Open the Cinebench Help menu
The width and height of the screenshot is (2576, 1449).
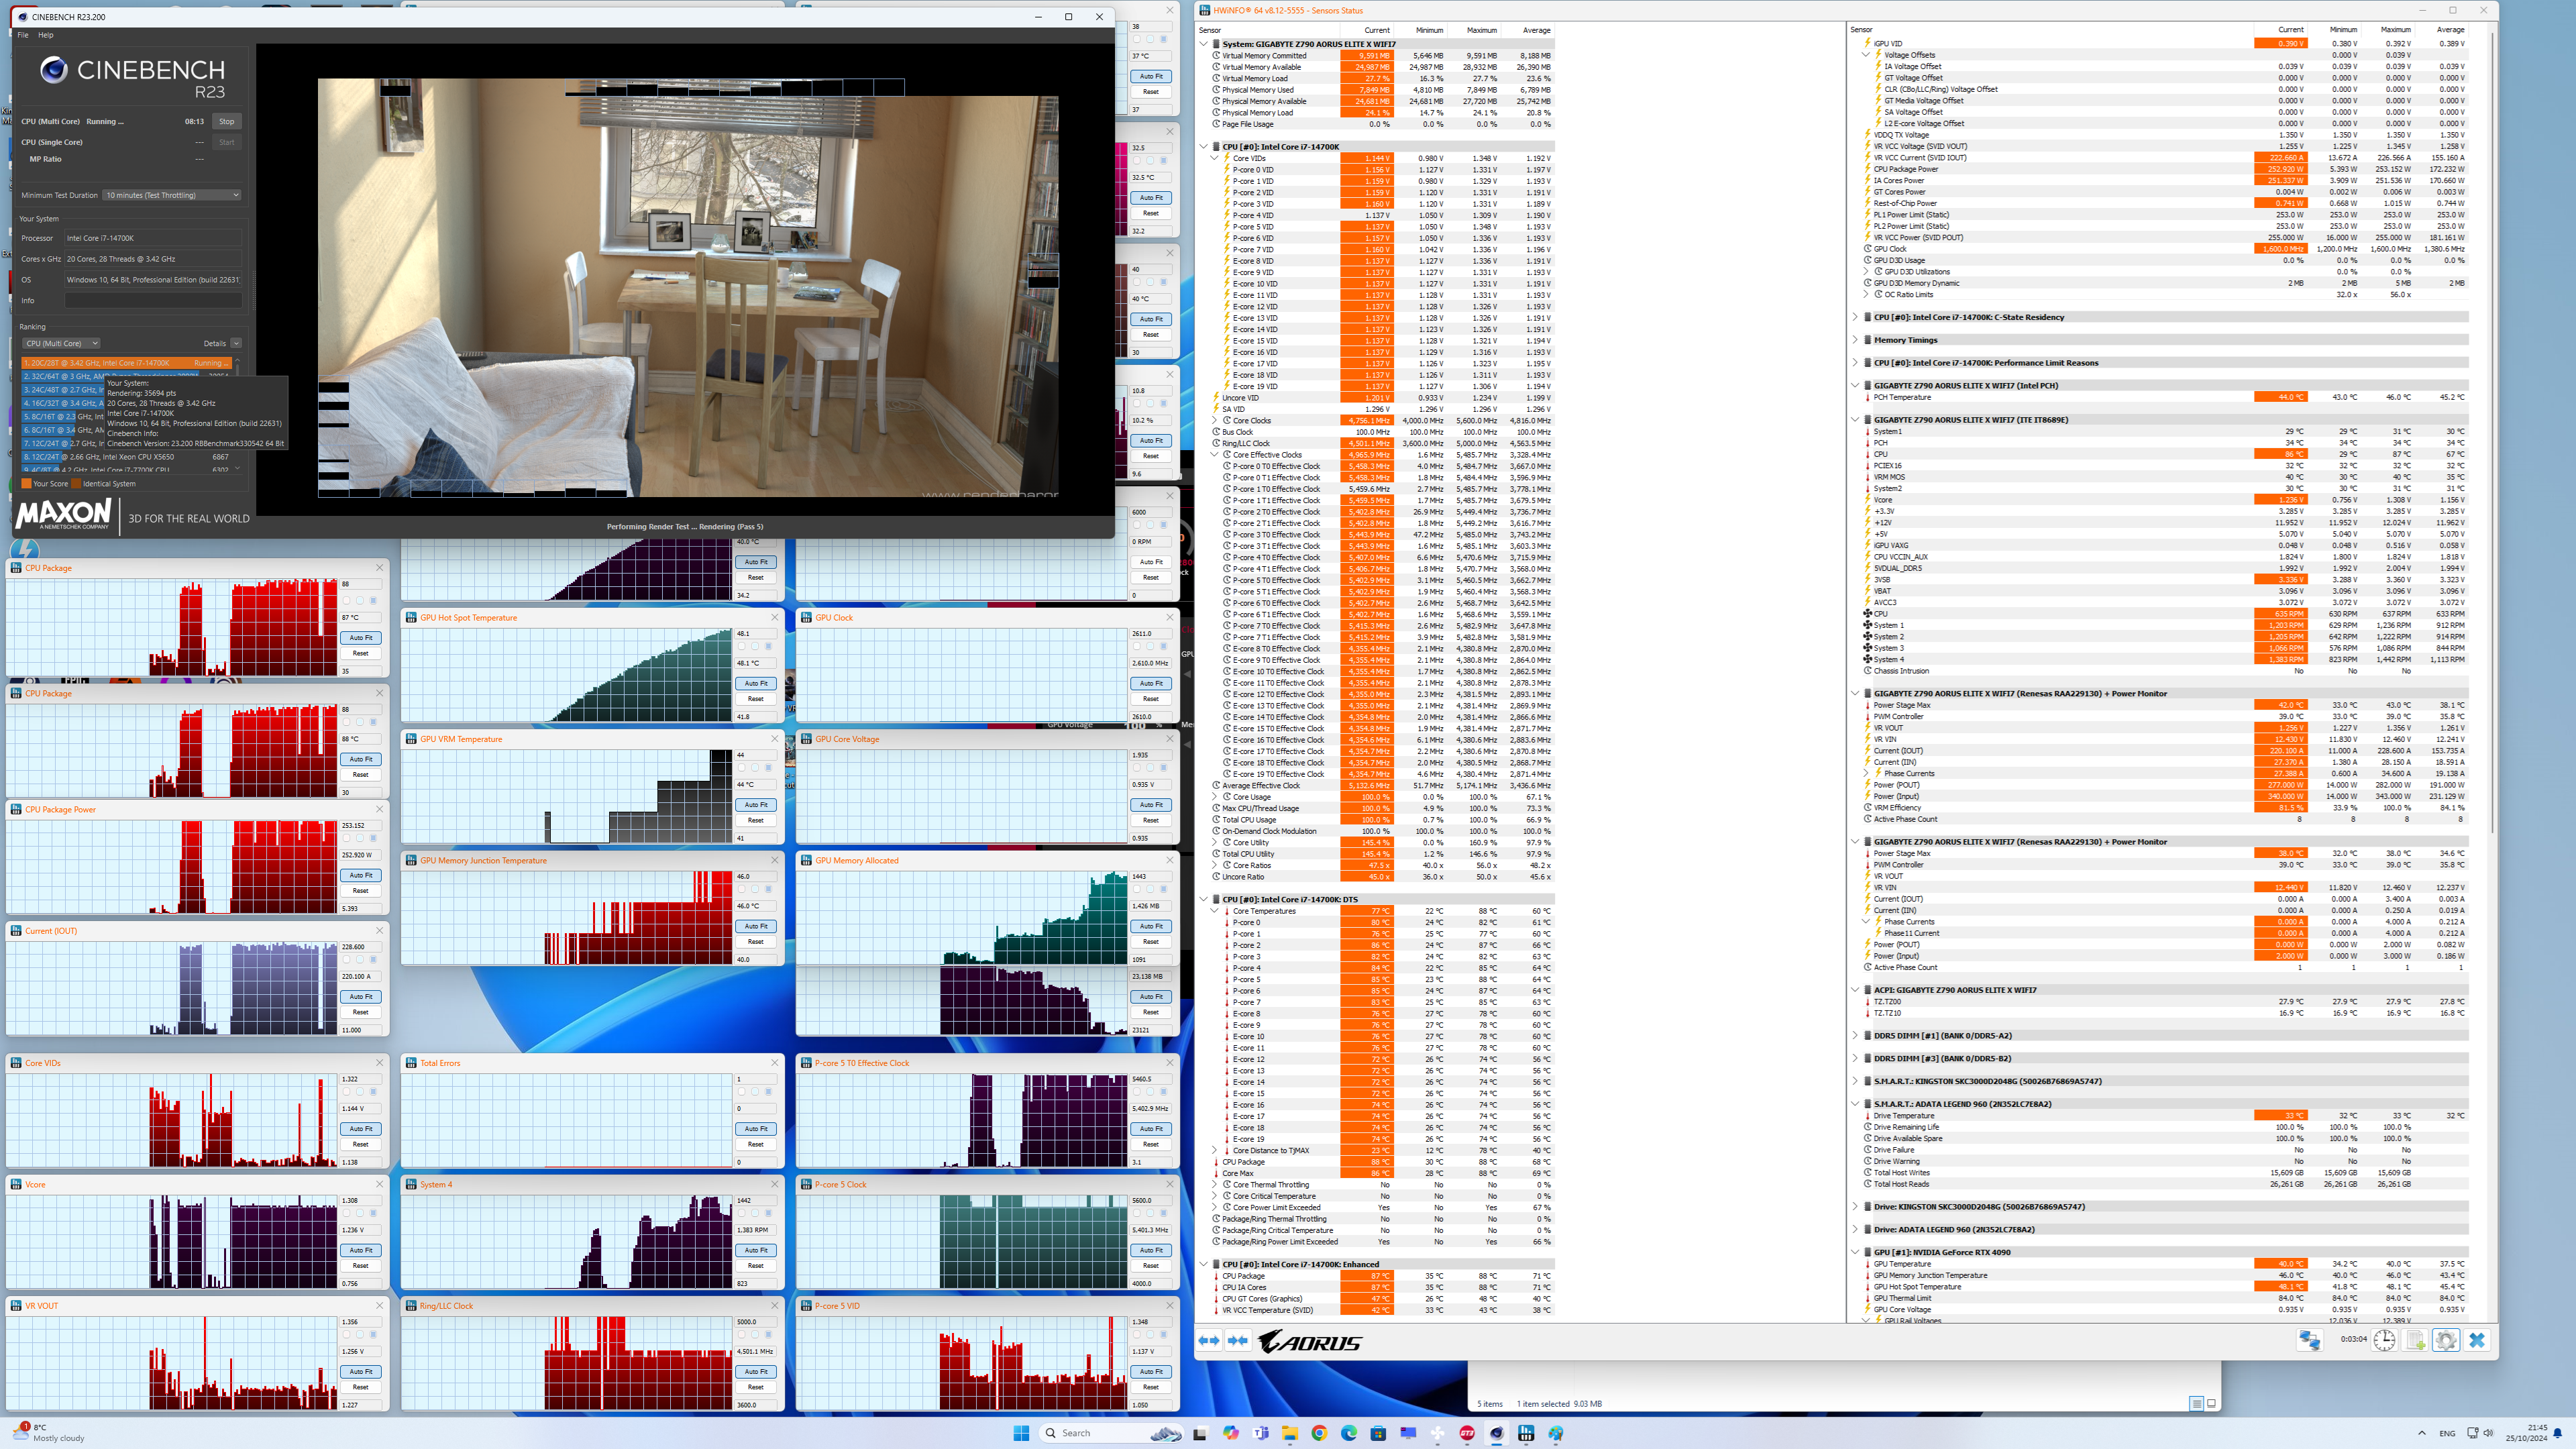pos(46,35)
